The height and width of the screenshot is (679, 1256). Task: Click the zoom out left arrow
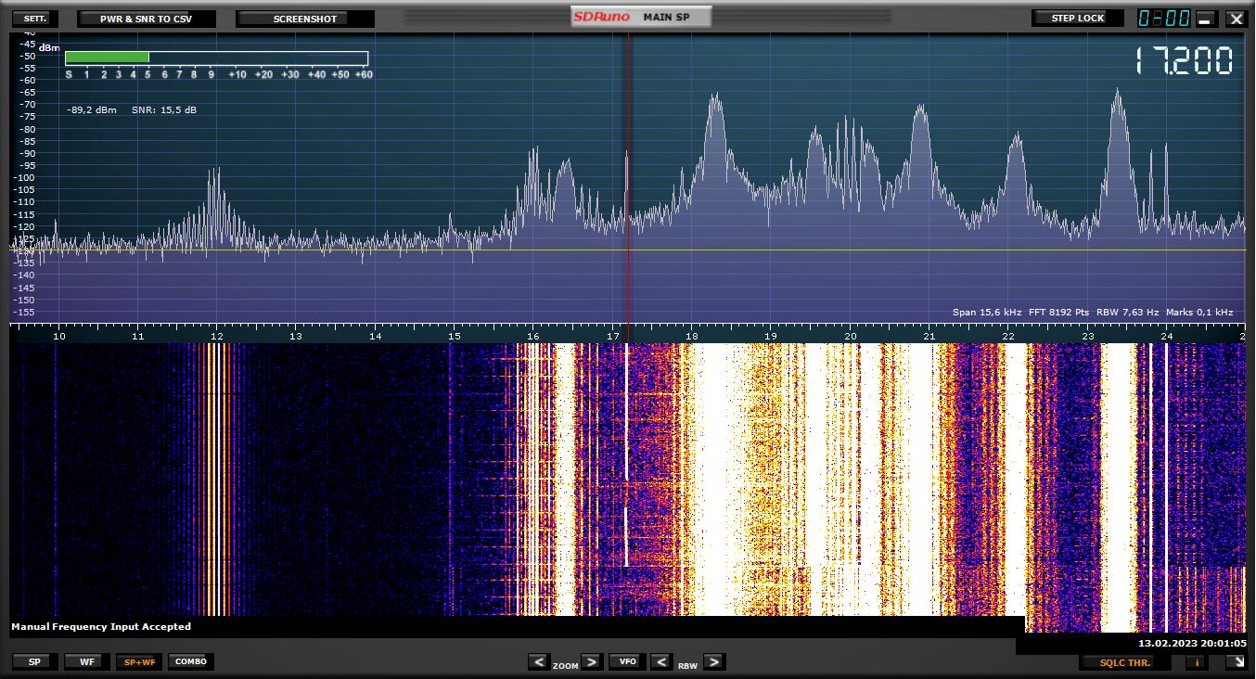(539, 661)
